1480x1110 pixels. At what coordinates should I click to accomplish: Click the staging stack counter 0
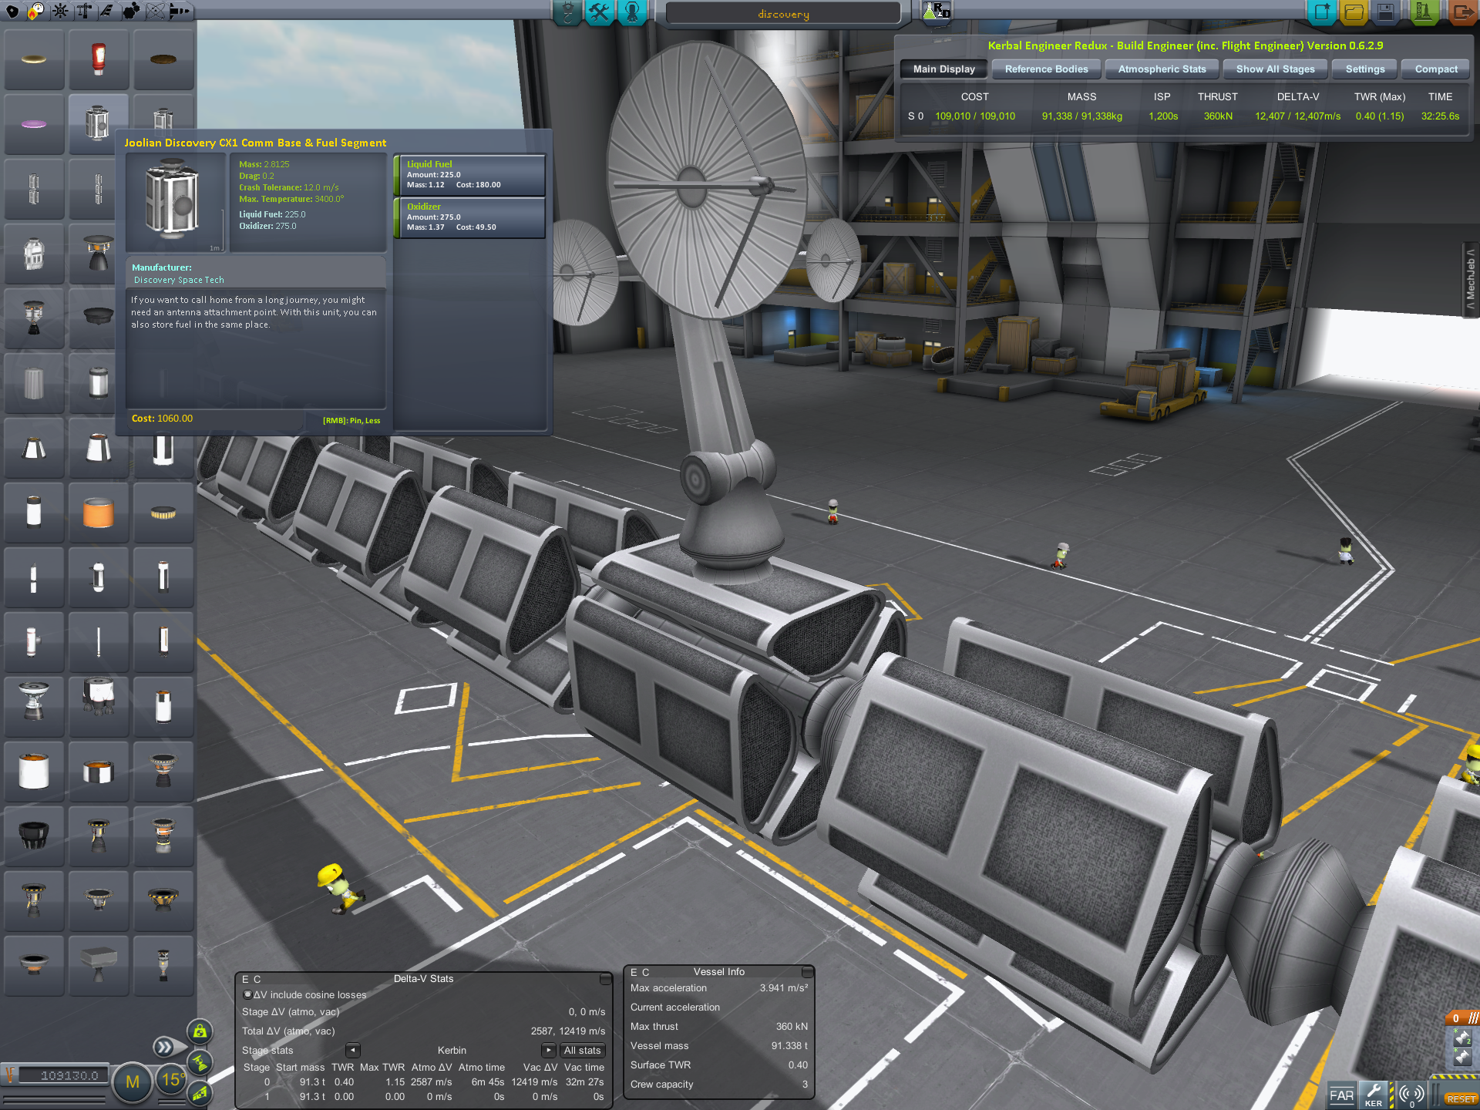click(1456, 1017)
